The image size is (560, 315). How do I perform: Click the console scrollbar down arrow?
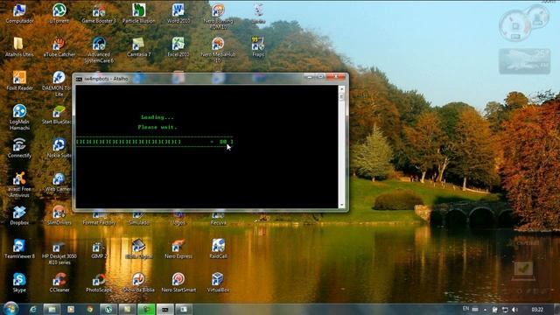[x=342, y=205]
